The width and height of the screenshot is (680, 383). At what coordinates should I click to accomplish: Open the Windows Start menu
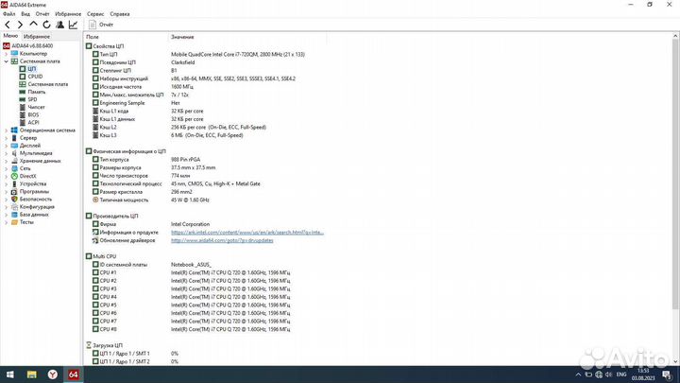pyautogui.click(x=10, y=374)
